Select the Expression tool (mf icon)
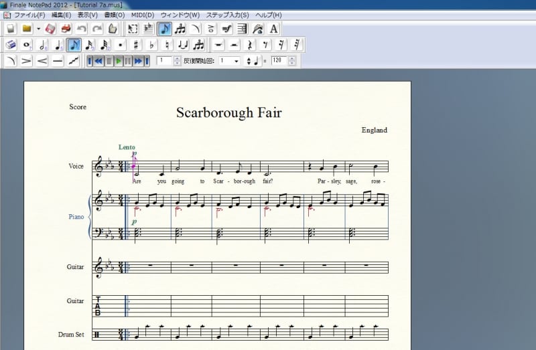This screenshot has height=350, width=536. coord(226,29)
